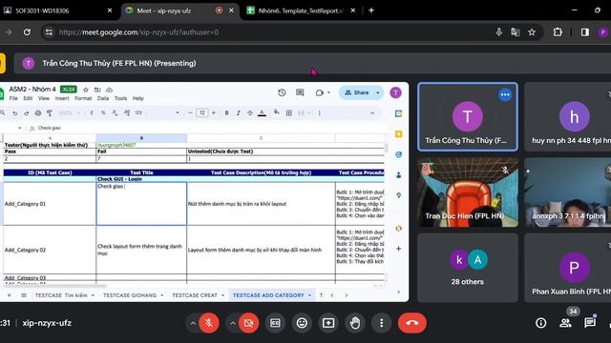Undo the last action in Sheets
Viewport: 611px width, 343px height.
pos(15,113)
